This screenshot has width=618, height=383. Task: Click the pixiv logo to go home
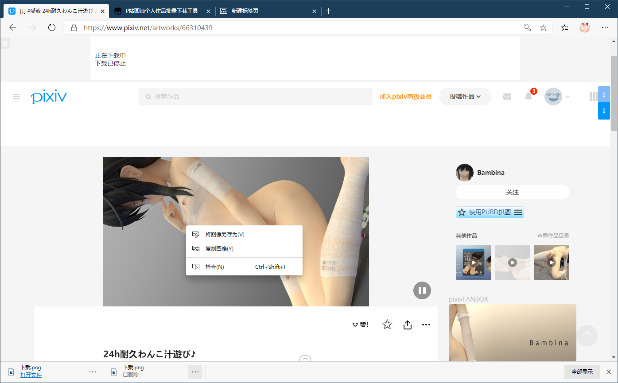[x=49, y=96]
